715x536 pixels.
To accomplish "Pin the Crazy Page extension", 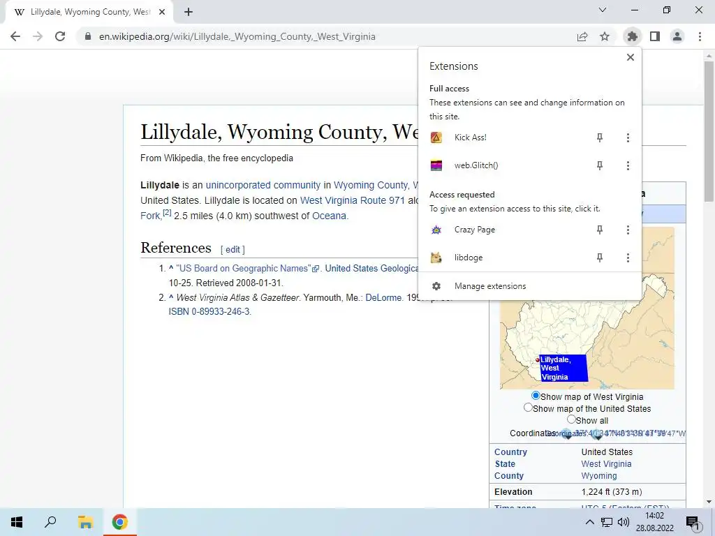I will point(600,230).
